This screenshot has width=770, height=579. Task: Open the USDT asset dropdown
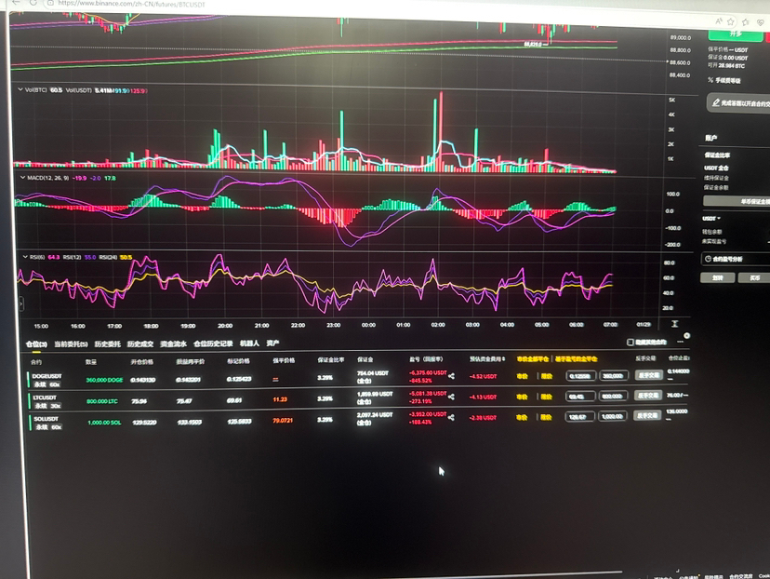click(711, 218)
